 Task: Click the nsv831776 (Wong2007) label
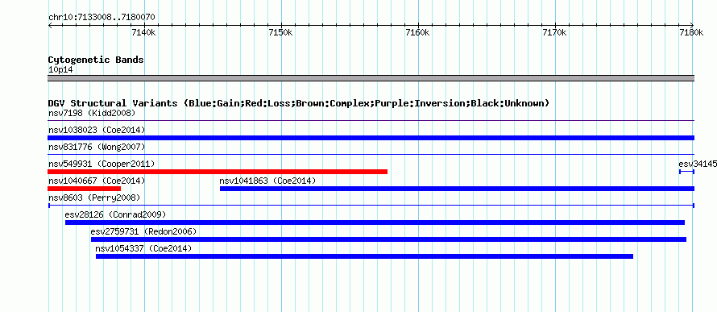[97, 147]
